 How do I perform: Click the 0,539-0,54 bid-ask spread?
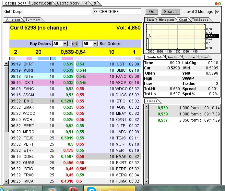(73, 52)
